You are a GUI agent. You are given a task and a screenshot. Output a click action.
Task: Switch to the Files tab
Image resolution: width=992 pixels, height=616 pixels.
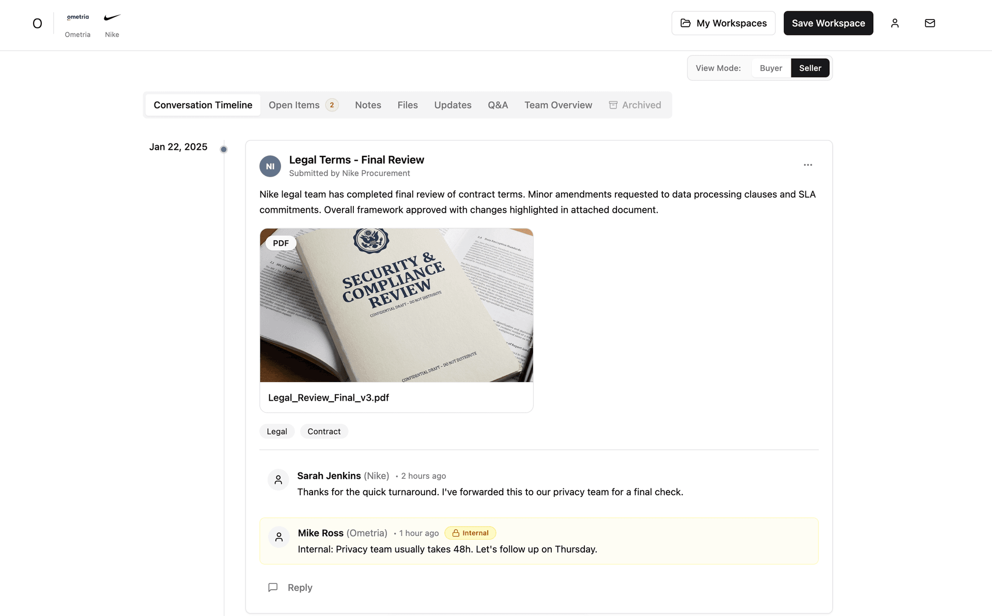(408, 105)
